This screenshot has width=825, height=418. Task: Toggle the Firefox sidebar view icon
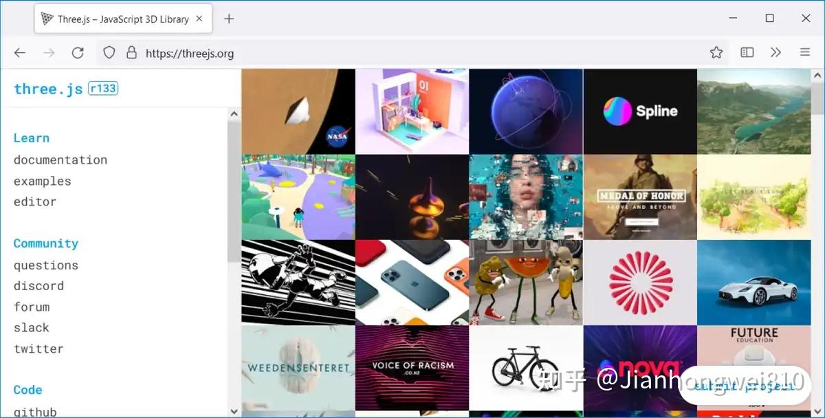747,53
